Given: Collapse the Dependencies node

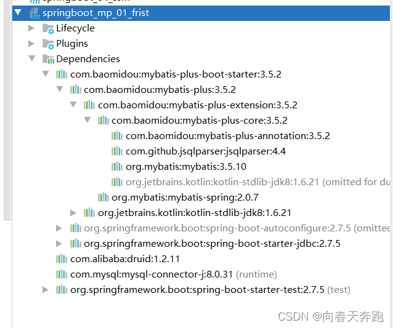Looking at the screenshot, I should point(32,58).
